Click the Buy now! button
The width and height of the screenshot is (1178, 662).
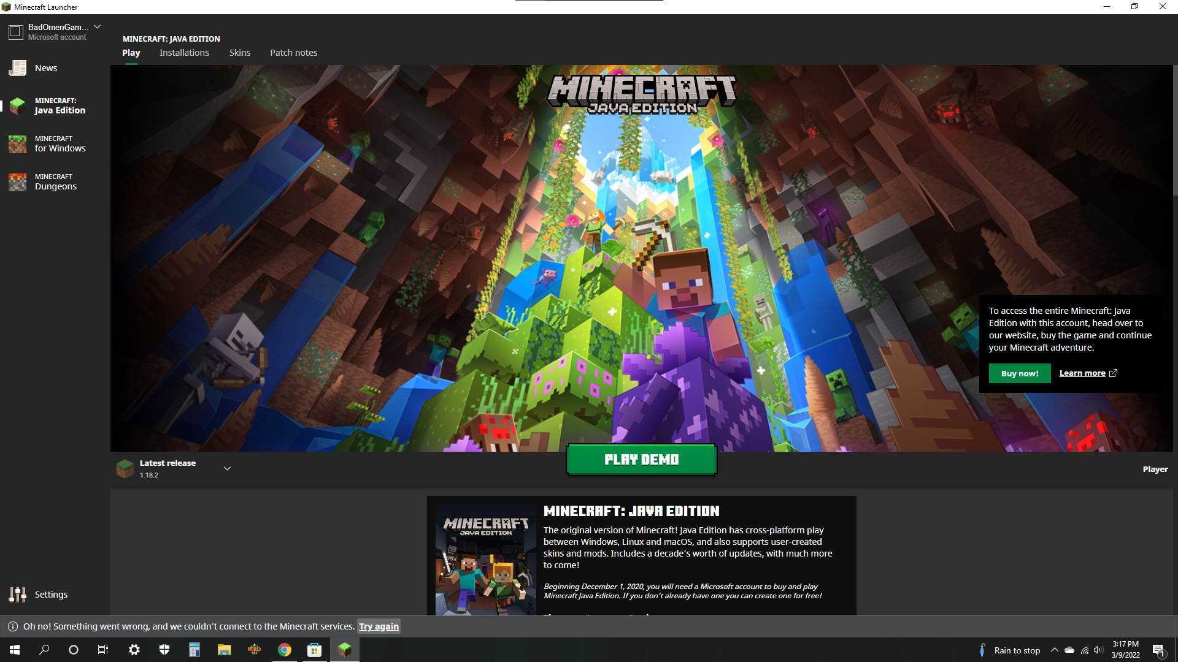(x=1019, y=373)
